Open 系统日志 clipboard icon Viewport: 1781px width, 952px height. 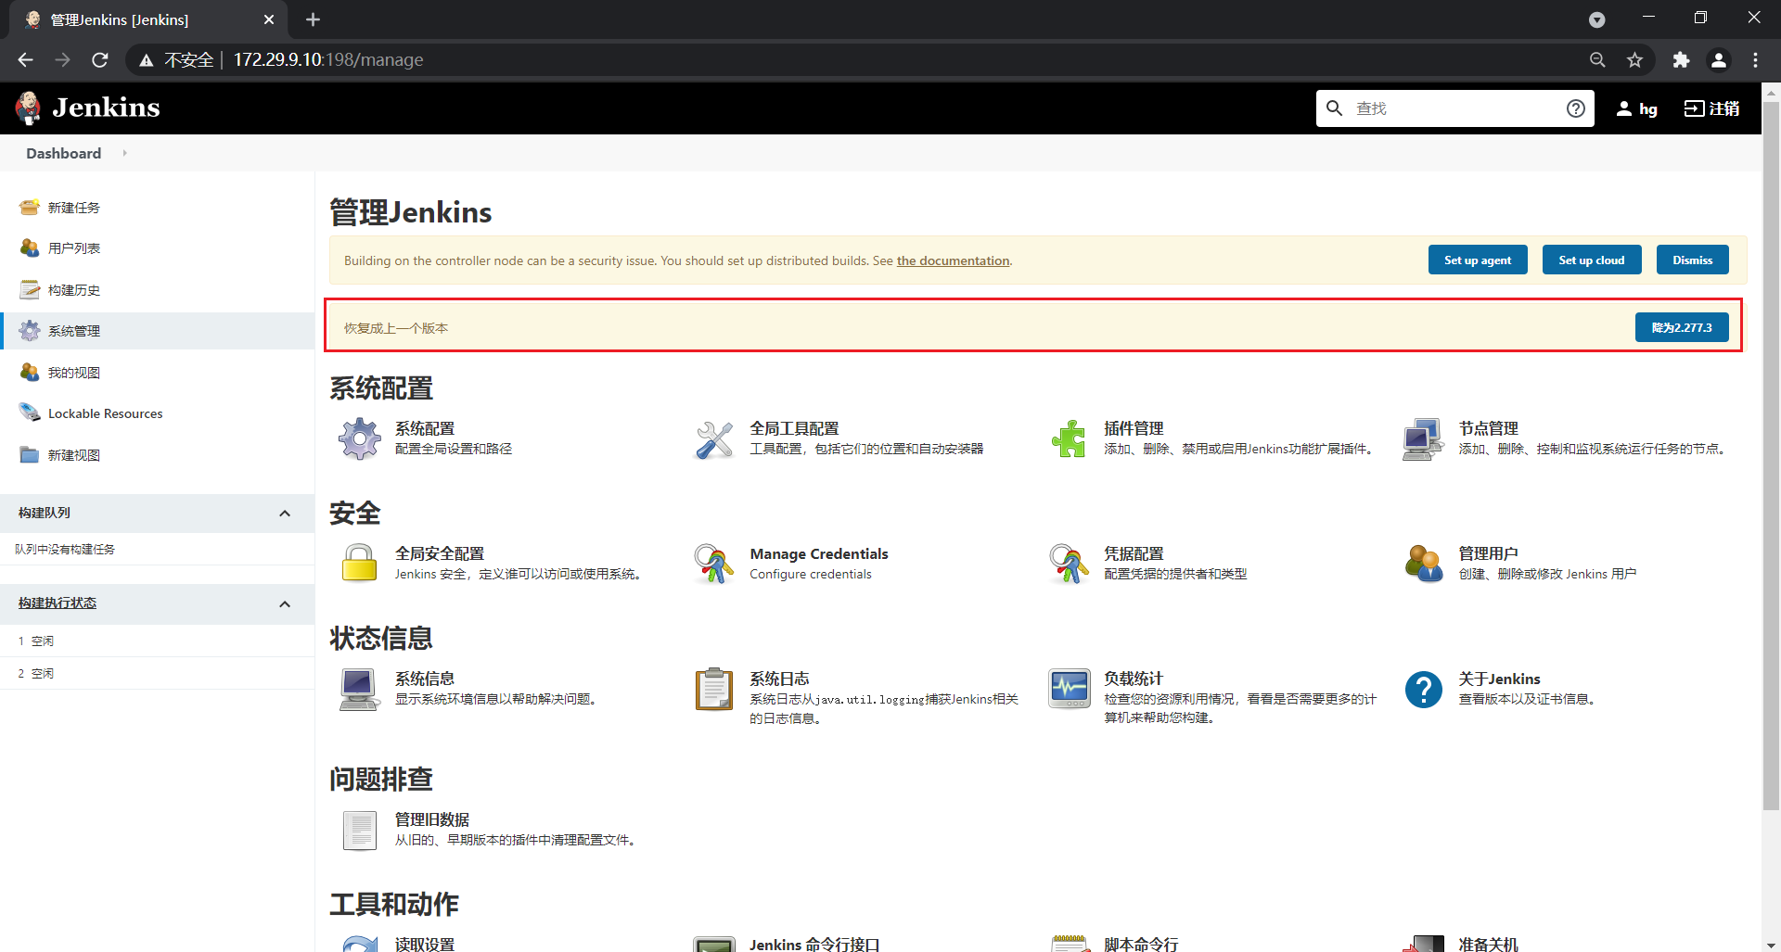coord(714,689)
